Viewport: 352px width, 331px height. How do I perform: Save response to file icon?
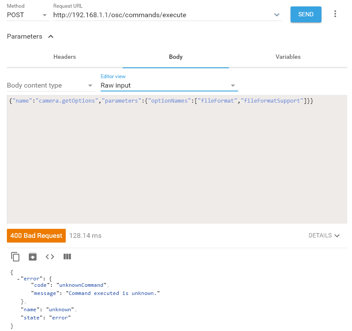click(x=33, y=257)
